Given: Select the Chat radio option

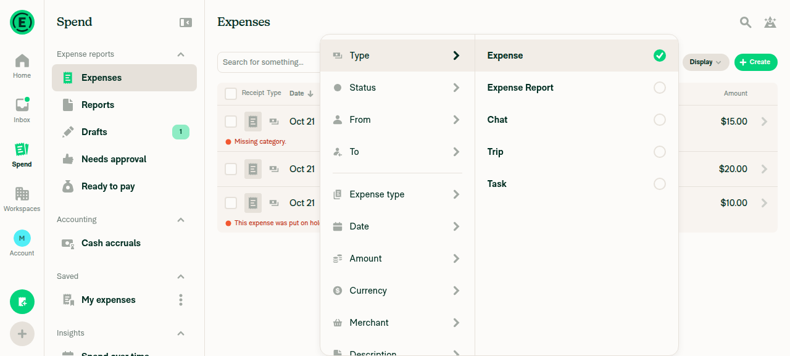Looking at the screenshot, I should click(660, 120).
